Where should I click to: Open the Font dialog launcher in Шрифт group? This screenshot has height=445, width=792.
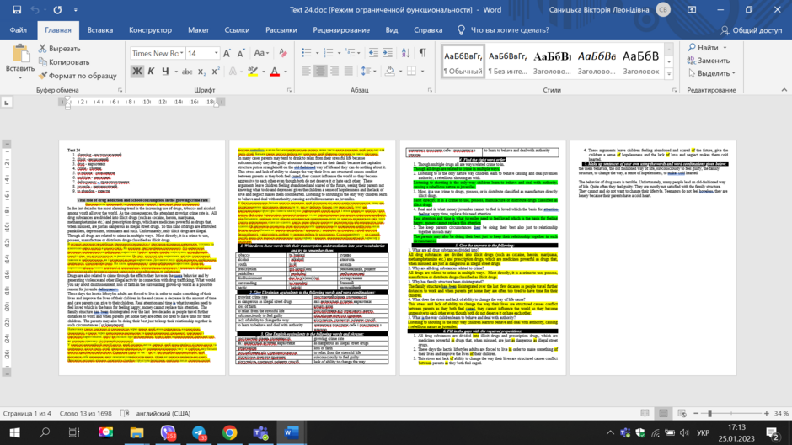290,90
